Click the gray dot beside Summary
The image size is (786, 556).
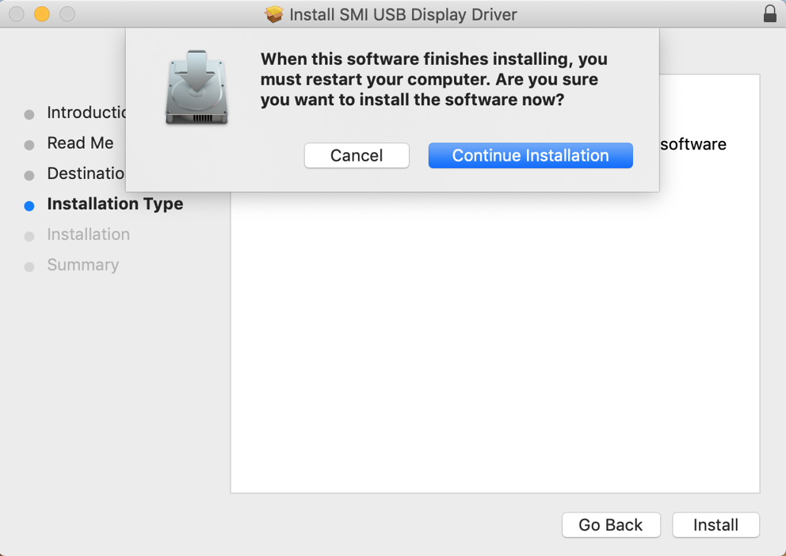tap(29, 265)
